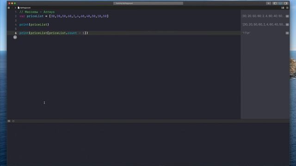The width and height of the screenshot is (296, 166).
Task: Show Quick Look for the line 6 result
Action: (287, 33)
